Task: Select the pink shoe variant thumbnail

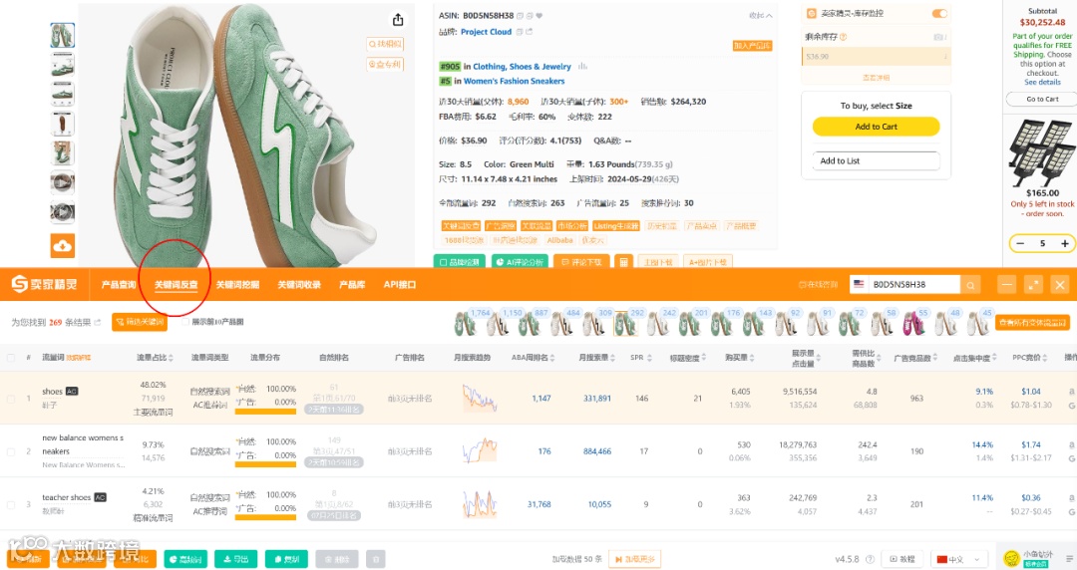Action: 913,323
